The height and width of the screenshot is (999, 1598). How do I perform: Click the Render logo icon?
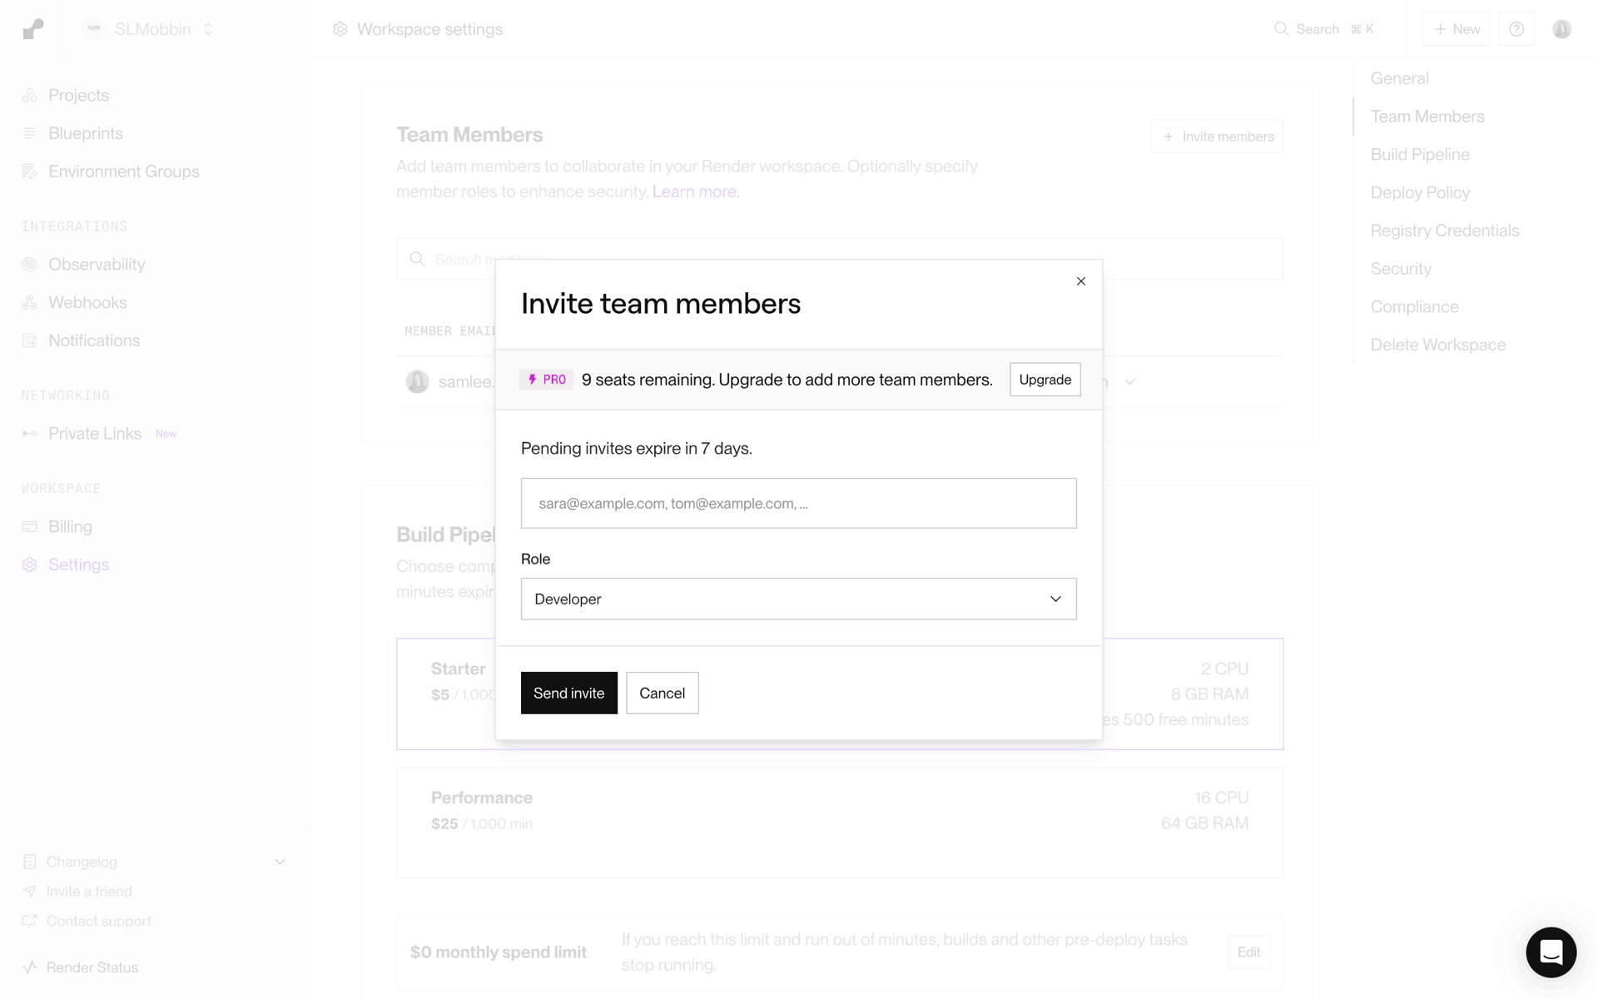pos(33,29)
